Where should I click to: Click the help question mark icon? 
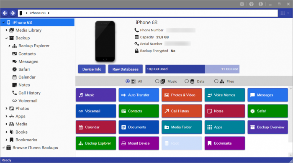click(x=251, y=4)
